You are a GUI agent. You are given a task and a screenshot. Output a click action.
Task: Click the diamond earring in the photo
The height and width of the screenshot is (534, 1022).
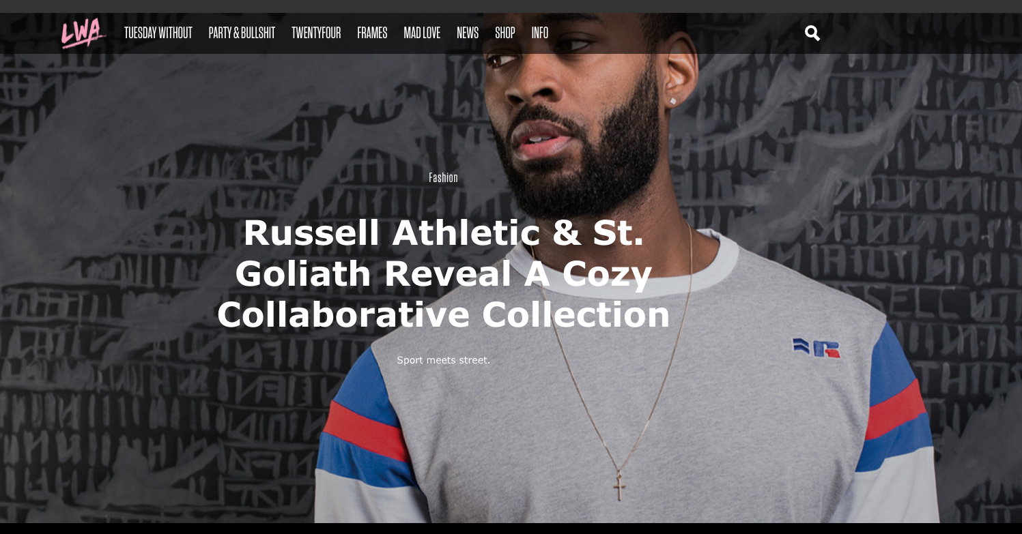tap(672, 101)
